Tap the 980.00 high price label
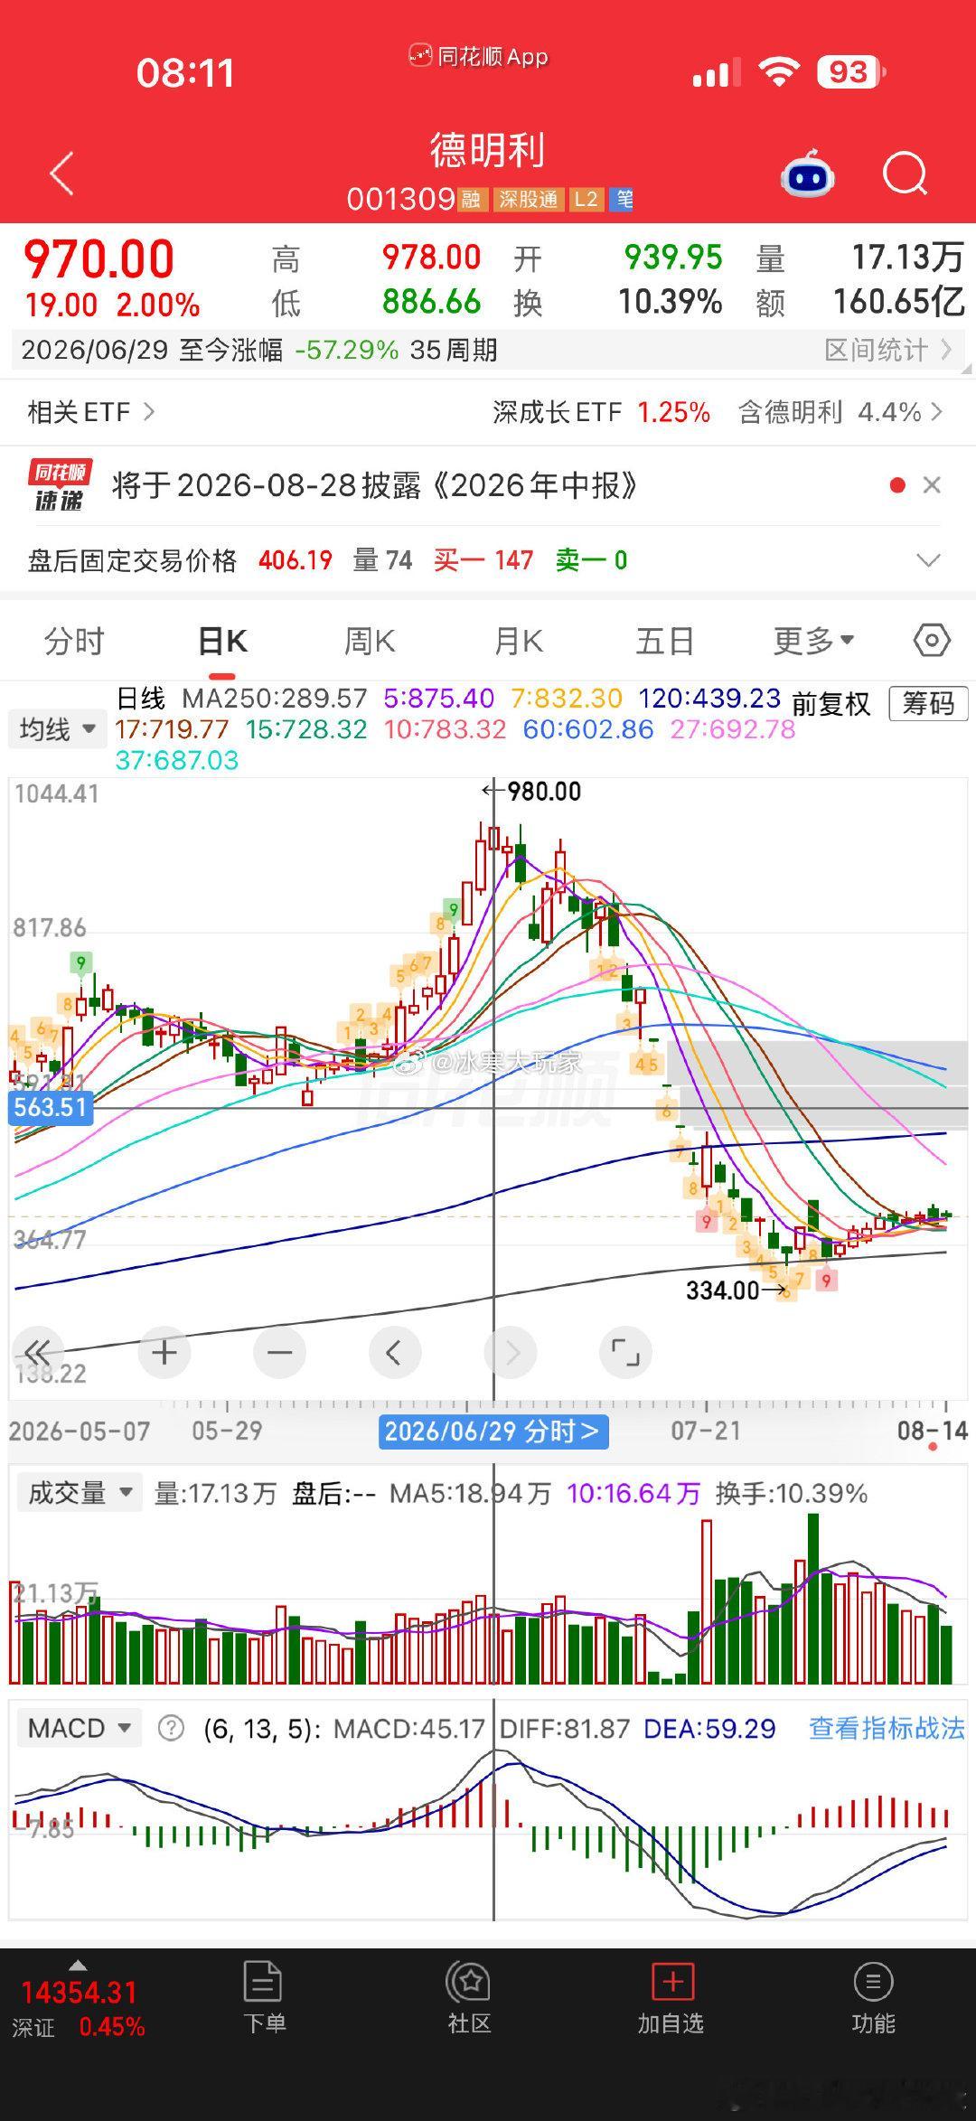The width and height of the screenshot is (976, 2121). (544, 792)
